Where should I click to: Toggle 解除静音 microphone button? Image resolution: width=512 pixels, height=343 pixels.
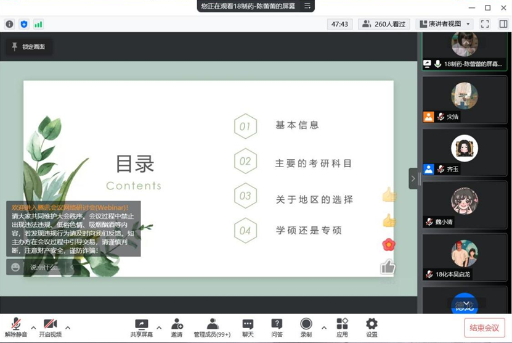tap(16, 327)
